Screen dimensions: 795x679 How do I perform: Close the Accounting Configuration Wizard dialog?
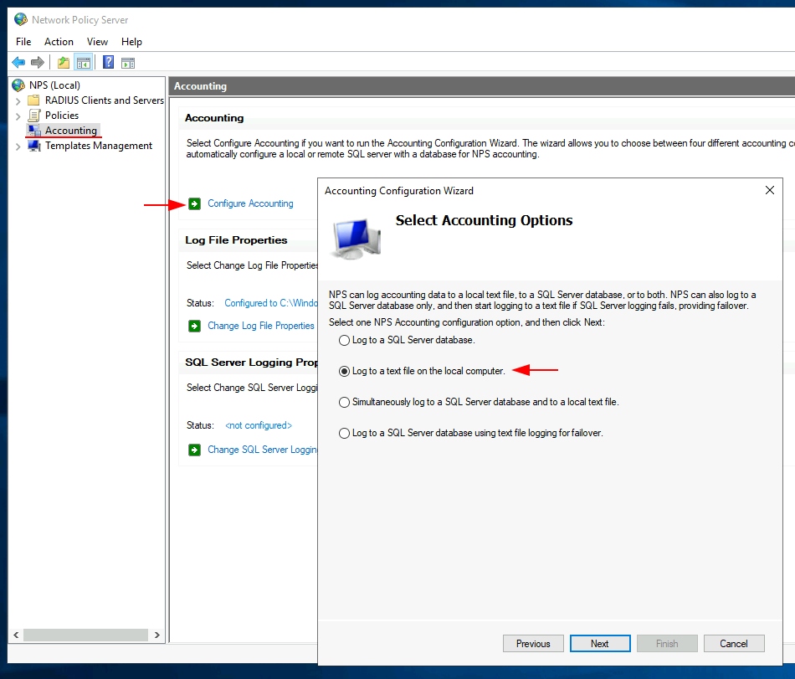pyautogui.click(x=770, y=190)
